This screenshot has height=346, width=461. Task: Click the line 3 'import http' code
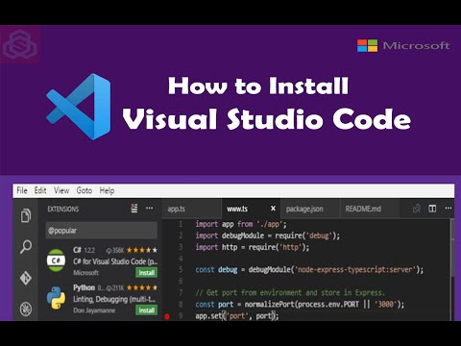pyautogui.click(x=253, y=247)
